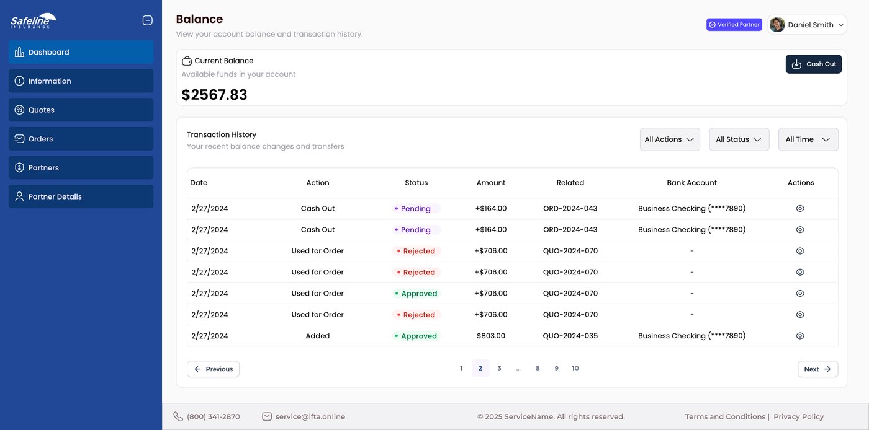This screenshot has width=869, height=430.
Task: Jump to page 10
Action: [575, 368]
